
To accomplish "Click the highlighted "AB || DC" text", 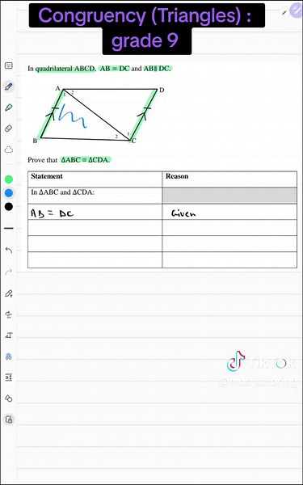I will (157, 69).
